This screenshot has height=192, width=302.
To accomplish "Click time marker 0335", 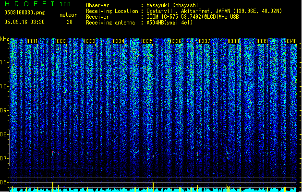I will (147, 41).
